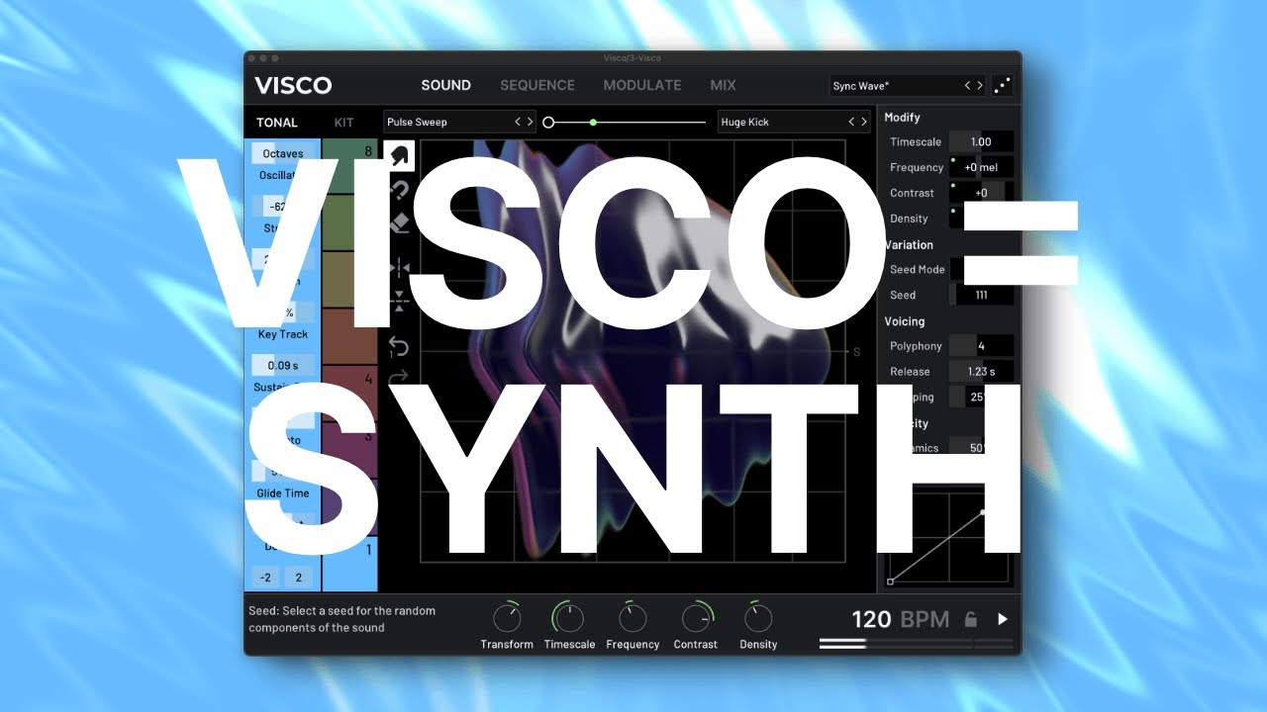Click the green dot on morph slider

tap(593, 123)
